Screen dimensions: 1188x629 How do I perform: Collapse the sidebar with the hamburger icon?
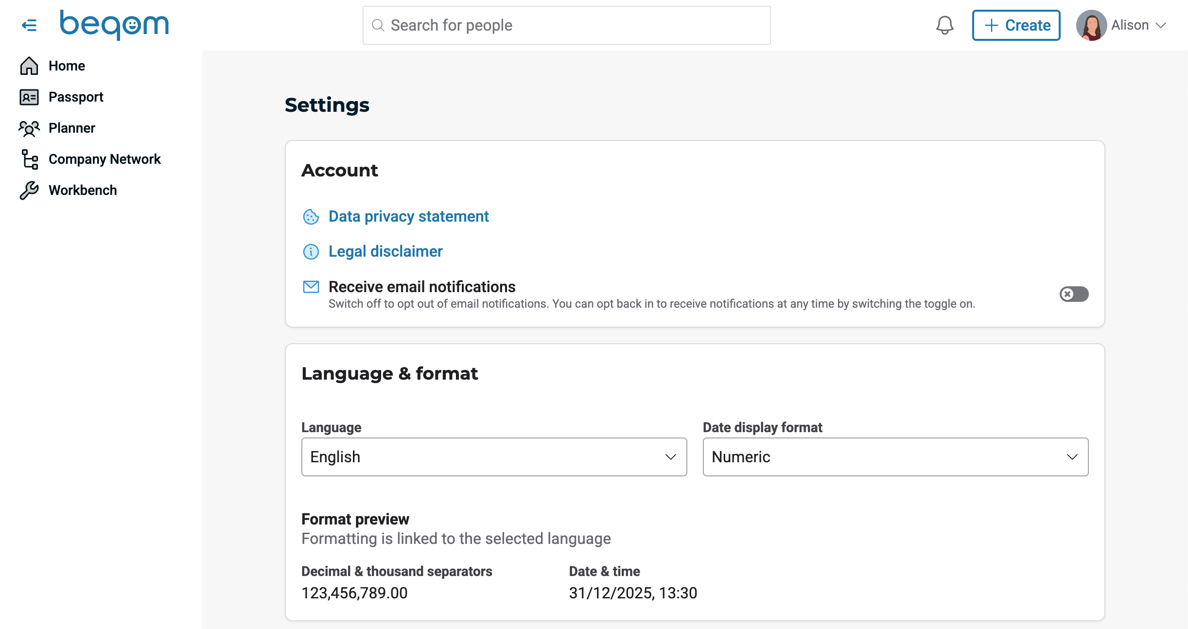point(29,25)
